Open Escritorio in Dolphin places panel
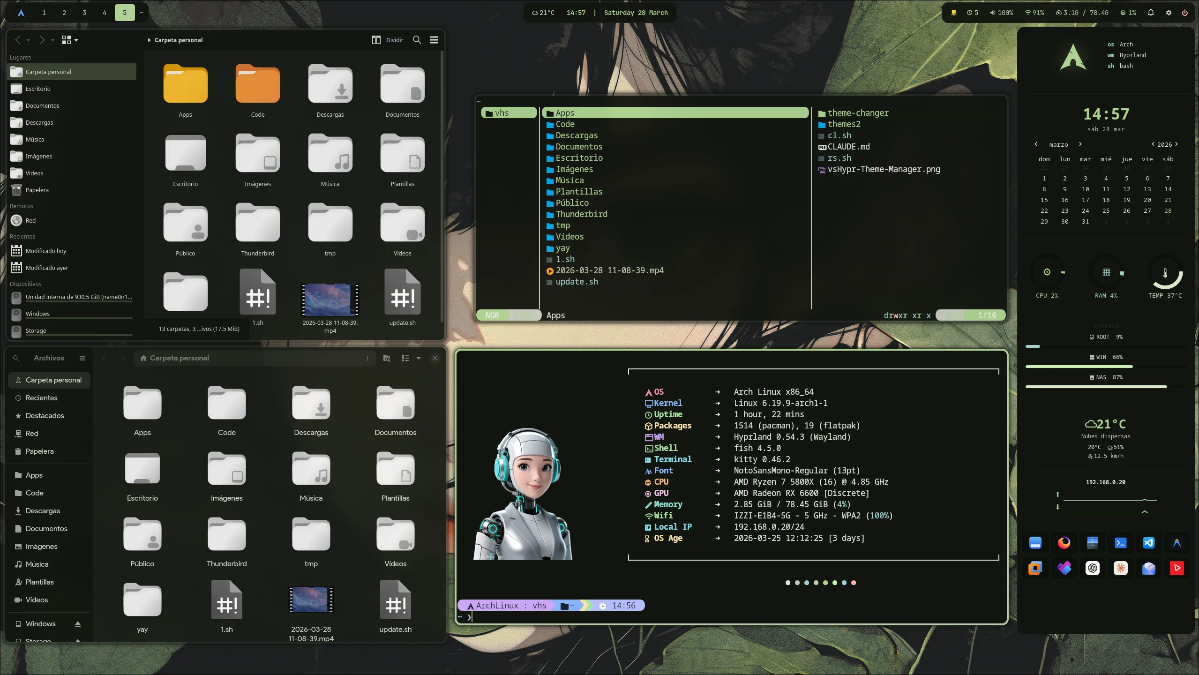1199x675 pixels. click(x=72, y=89)
